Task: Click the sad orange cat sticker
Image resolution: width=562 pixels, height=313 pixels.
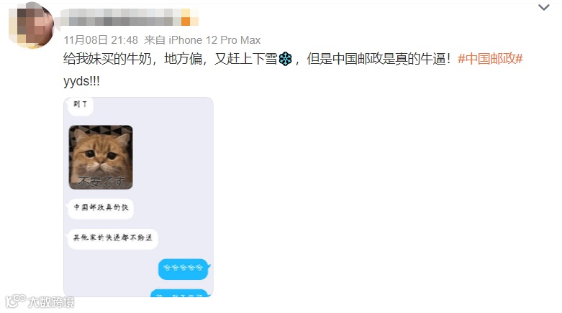Action: point(101,157)
